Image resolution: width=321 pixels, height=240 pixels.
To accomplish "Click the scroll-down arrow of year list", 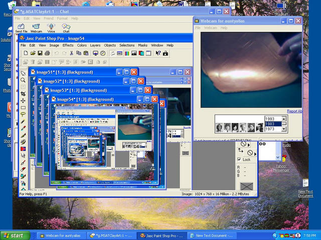I will (284, 129).
